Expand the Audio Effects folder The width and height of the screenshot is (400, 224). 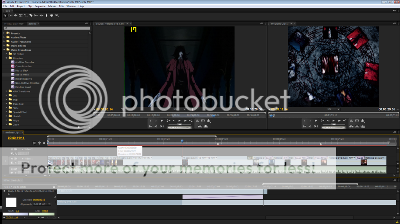pos(4,38)
